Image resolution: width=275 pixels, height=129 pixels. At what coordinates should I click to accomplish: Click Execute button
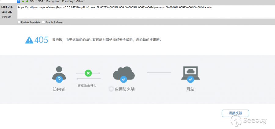click(x=6, y=17)
